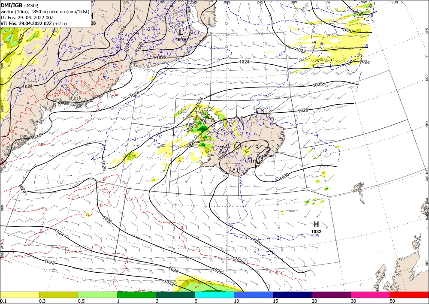The width and height of the screenshot is (429, 304).
Task: Click the '1019' low pressure value
Action: [181, 39]
